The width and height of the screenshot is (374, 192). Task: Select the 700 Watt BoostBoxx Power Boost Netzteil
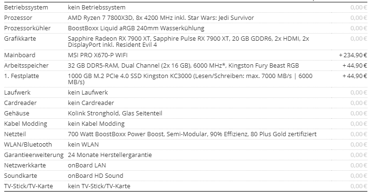192,134
